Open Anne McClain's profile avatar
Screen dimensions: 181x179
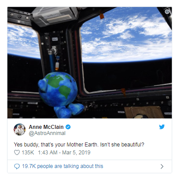point(19,129)
